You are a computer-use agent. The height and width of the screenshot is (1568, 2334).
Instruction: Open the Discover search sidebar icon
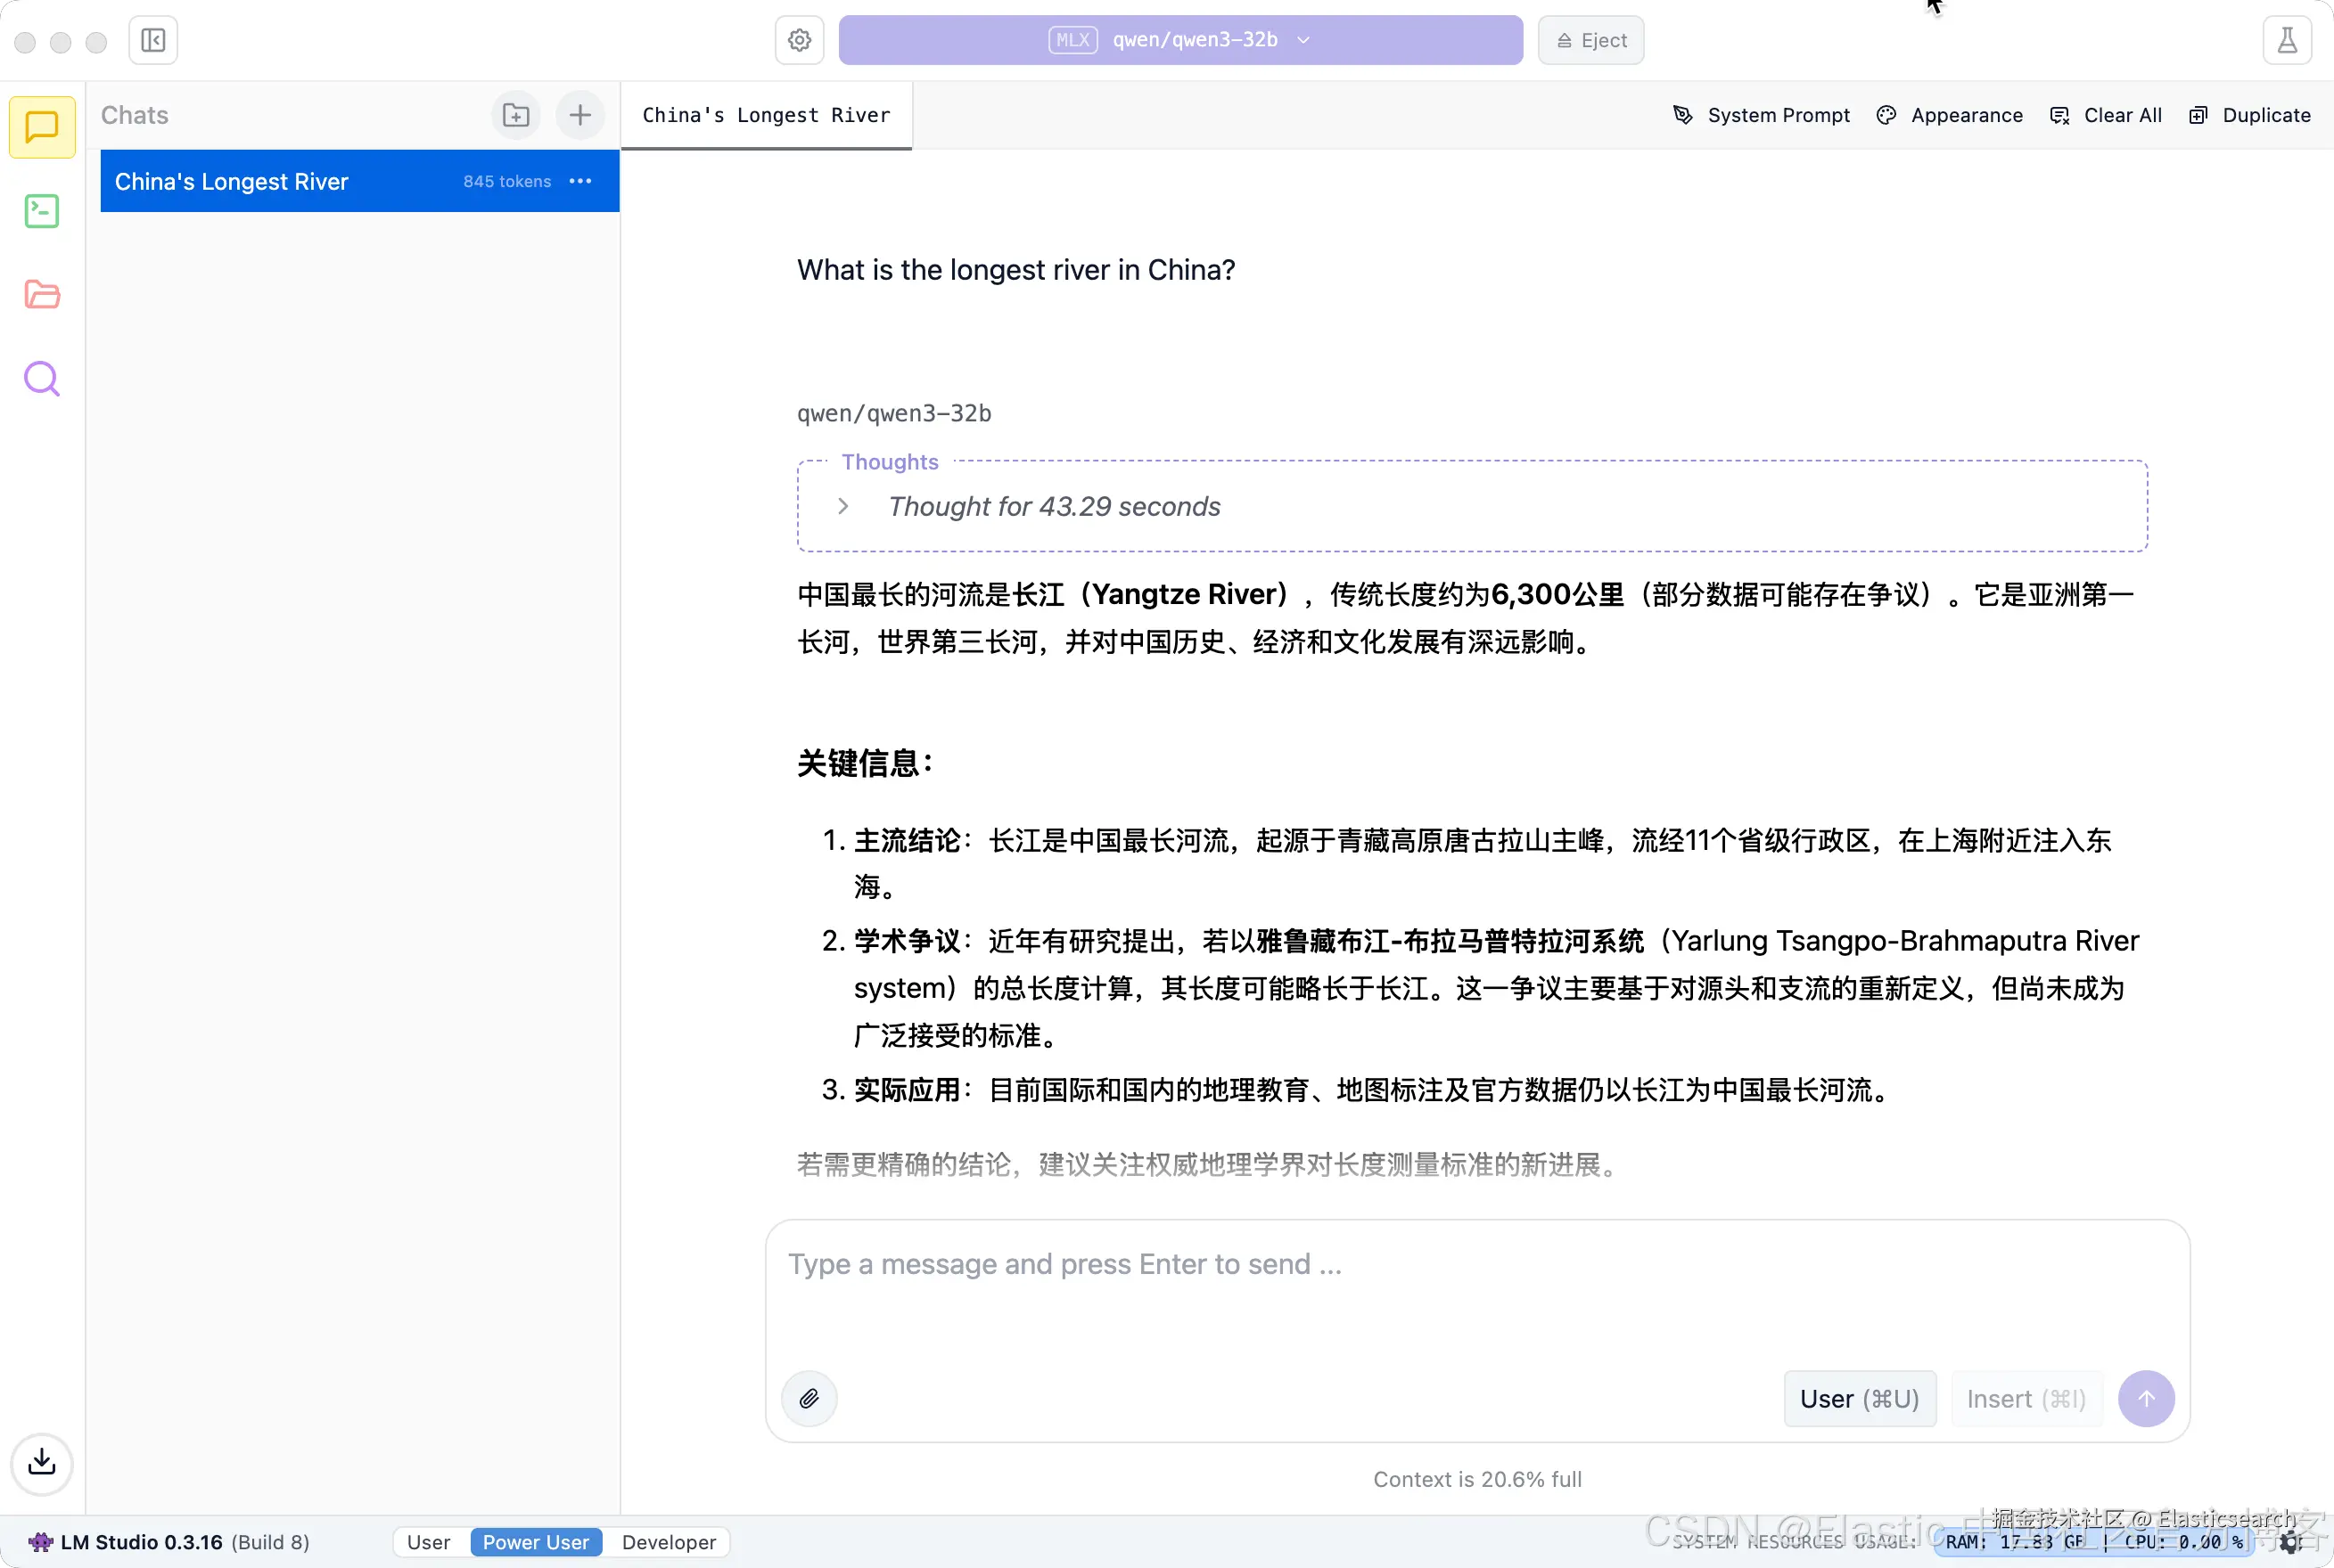pos(42,379)
